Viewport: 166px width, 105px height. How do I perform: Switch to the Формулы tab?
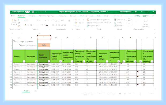[x=62, y=16]
